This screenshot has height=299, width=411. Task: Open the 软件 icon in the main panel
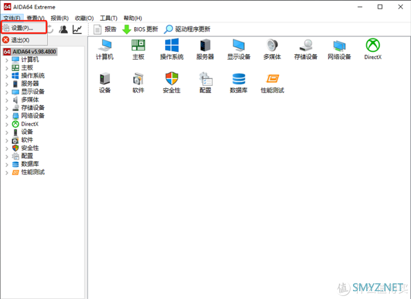(138, 83)
